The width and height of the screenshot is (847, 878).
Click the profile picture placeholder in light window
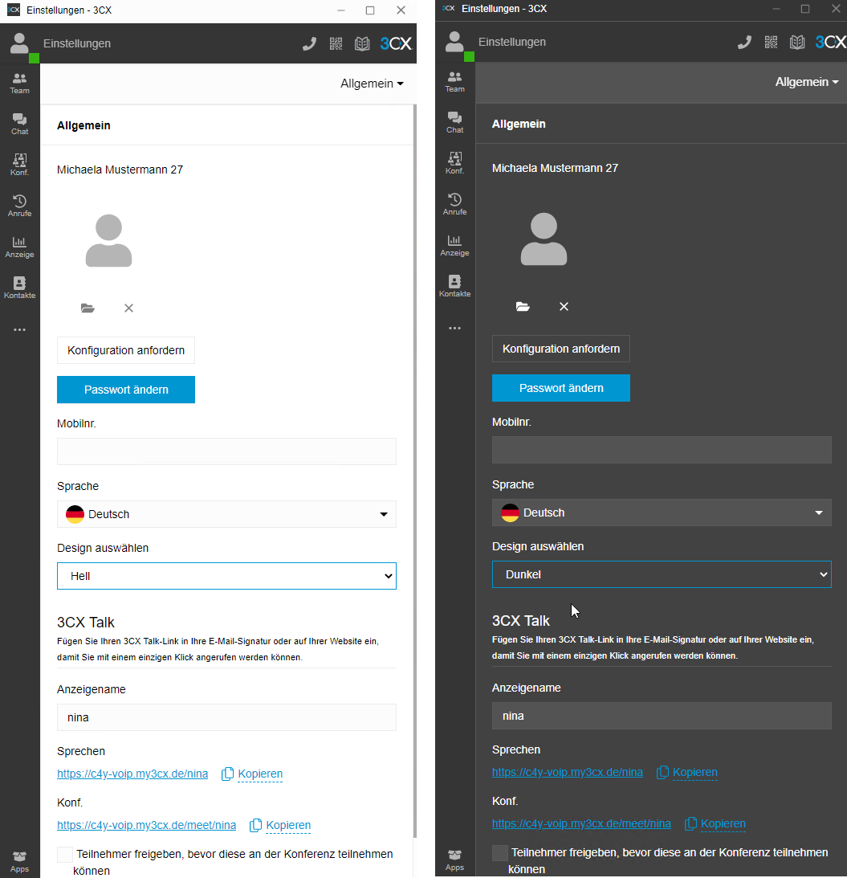[x=108, y=241]
